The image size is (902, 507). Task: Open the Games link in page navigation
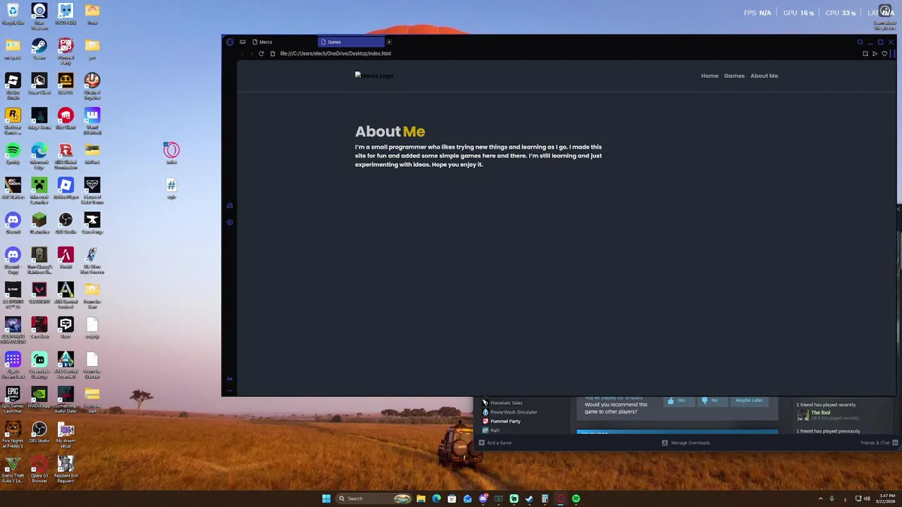coord(734,76)
